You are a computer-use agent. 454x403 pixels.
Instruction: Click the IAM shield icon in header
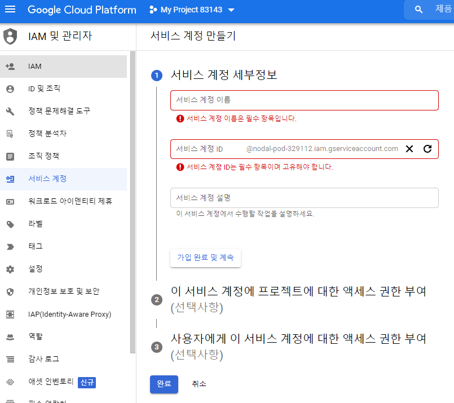tap(10, 37)
